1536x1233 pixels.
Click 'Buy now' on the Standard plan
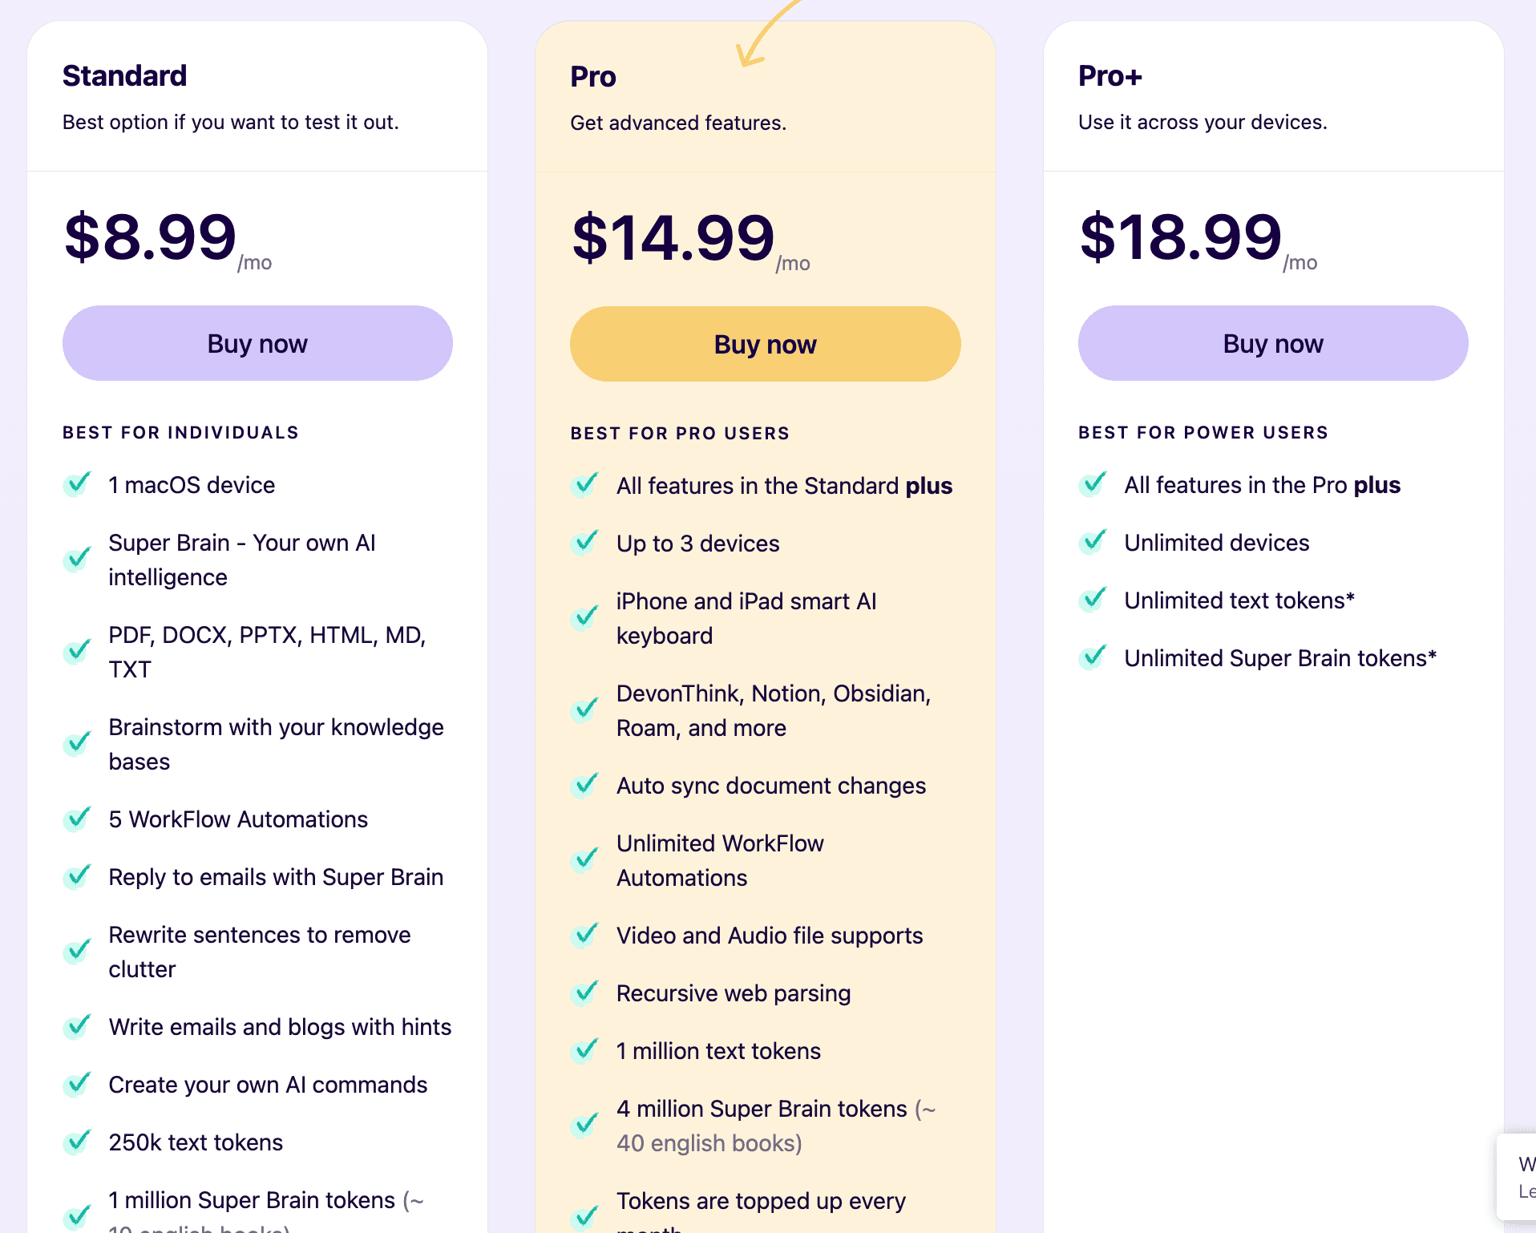tap(257, 343)
